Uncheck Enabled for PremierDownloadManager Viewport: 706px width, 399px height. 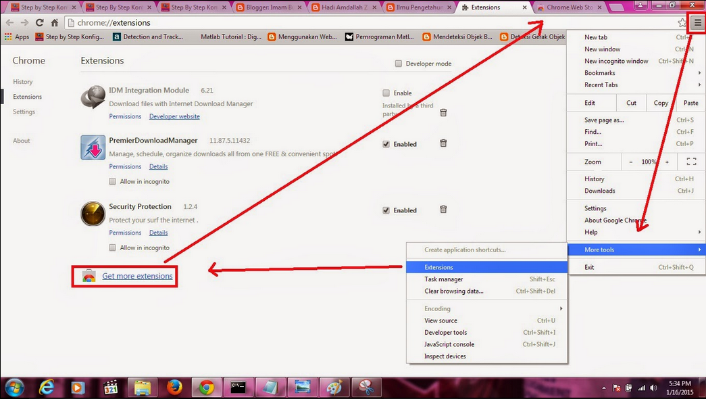(386, 144)
